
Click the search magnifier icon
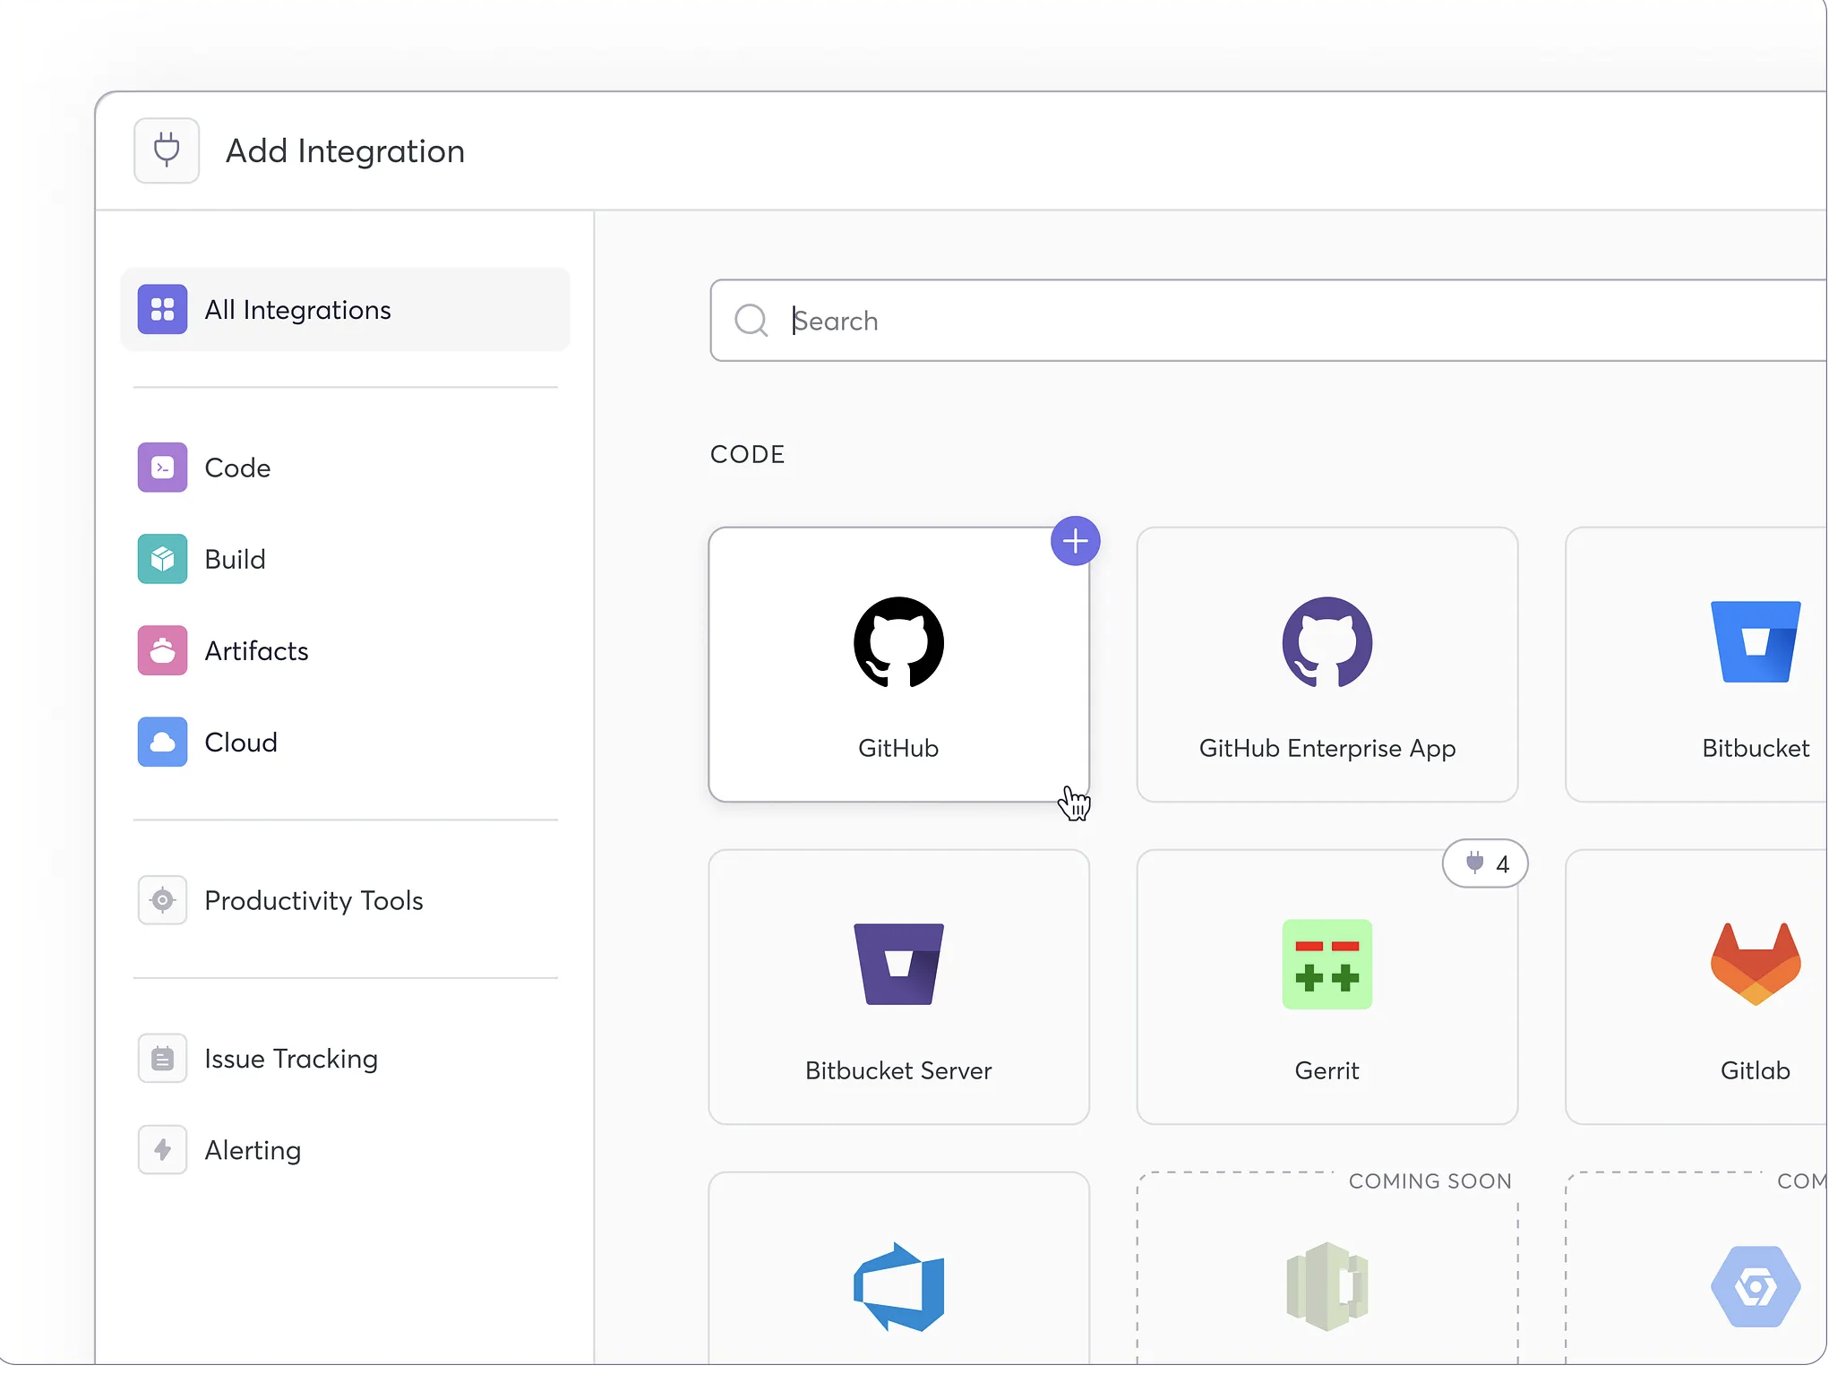click(x=751, y=321)
